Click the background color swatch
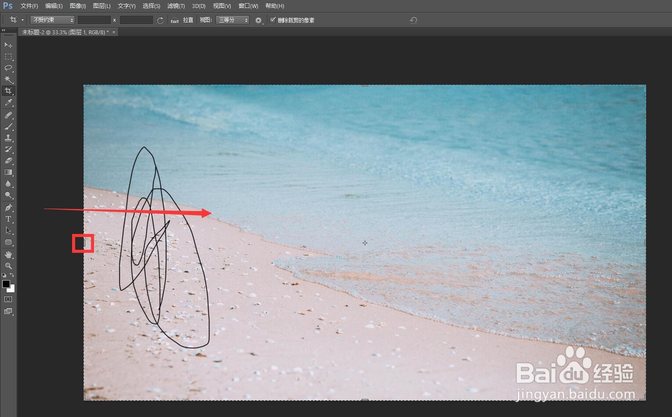 [12, 289]
